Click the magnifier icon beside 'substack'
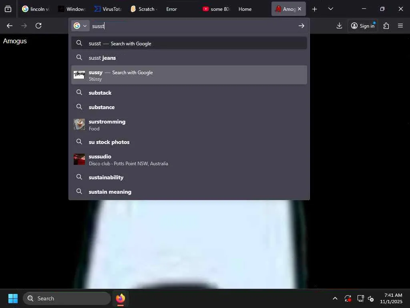This screenshot has width=410, height=308. 79,92
